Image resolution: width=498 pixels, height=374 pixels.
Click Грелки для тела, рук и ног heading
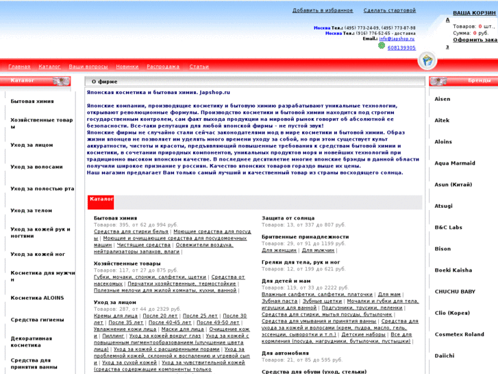[301, 262]
